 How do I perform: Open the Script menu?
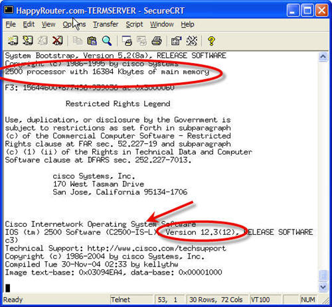point(134,24)
